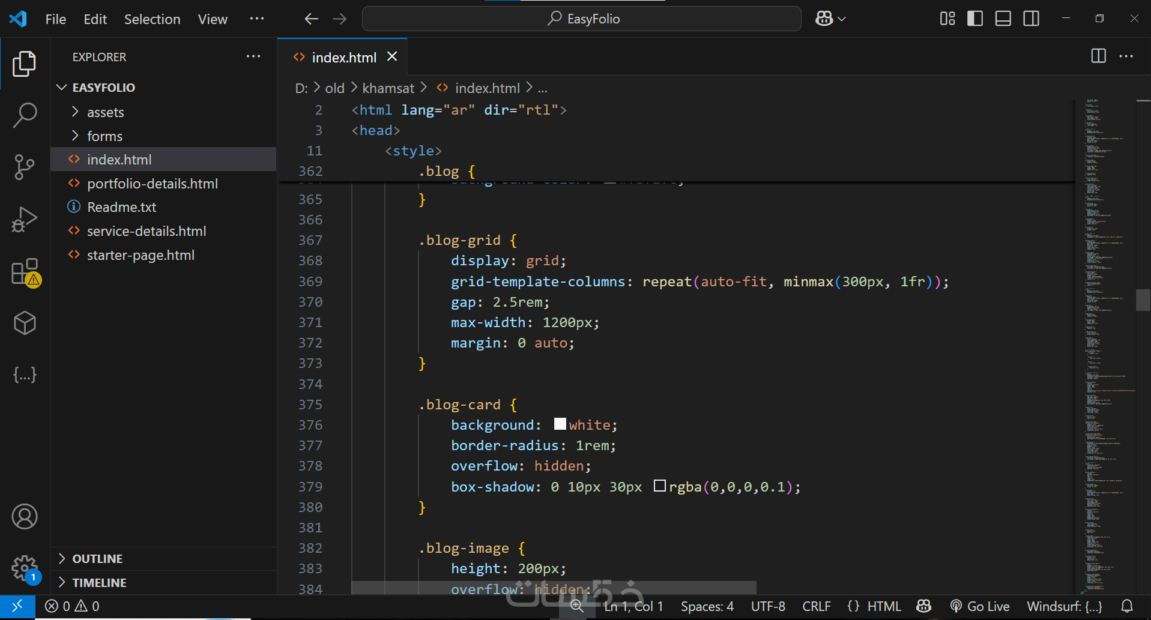Viewport: 1151px width, 620px height.
Task: Open the Accounts menu icon
Action: pyautogui.click(x=25, y=517)
